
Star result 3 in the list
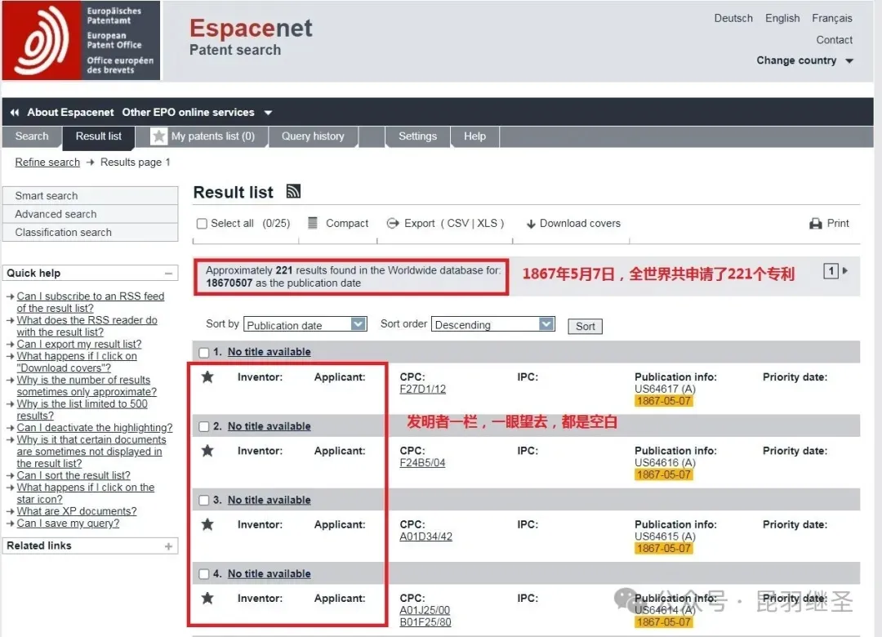[207, 524]
